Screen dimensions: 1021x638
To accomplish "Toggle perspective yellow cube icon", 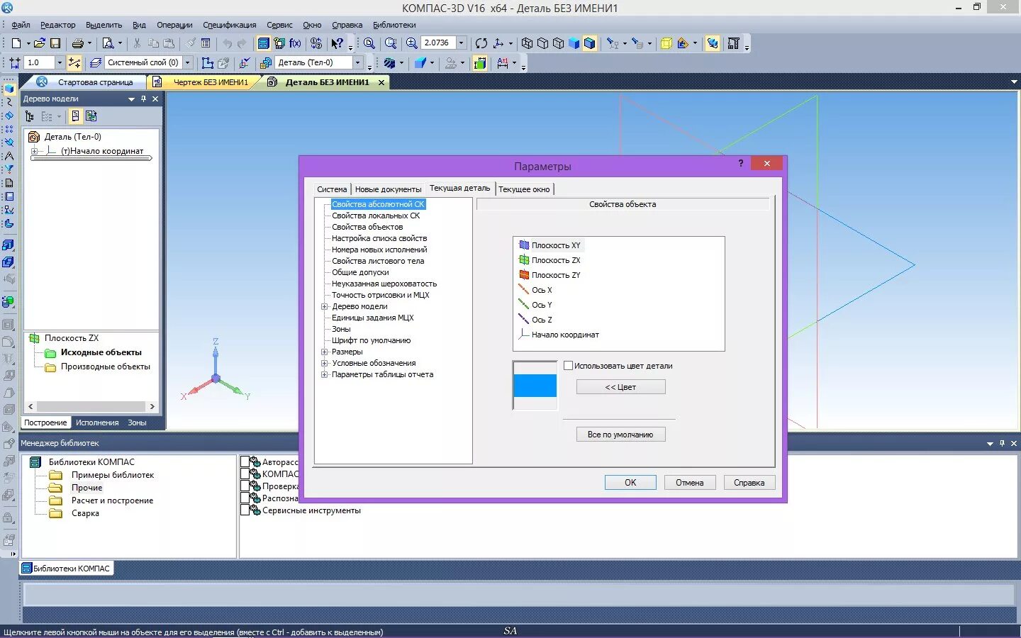I will (666, 43).
